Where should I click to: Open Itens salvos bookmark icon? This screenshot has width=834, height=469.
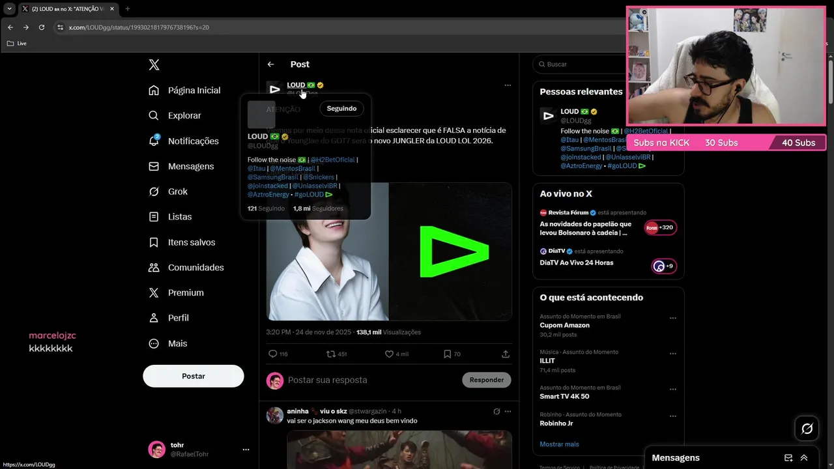(154, 242)
